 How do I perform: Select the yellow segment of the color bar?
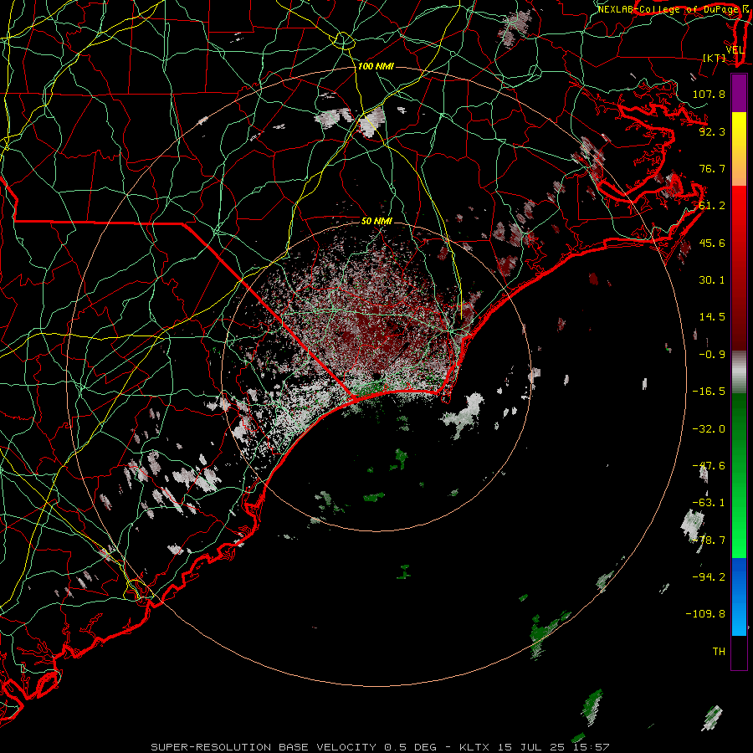(739, 149)
